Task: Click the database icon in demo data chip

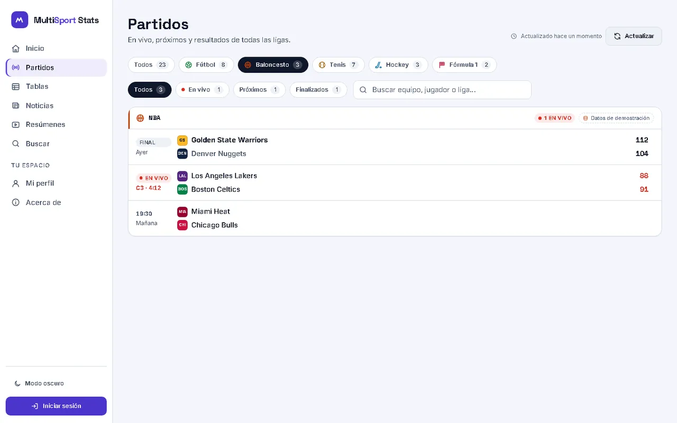Action: click(x=585, y=118)
